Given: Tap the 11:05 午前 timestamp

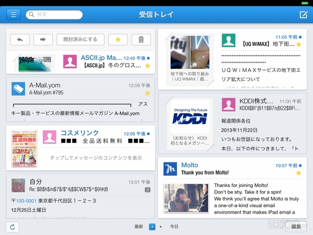Looking at the screenshot, I should coord(286,37).
